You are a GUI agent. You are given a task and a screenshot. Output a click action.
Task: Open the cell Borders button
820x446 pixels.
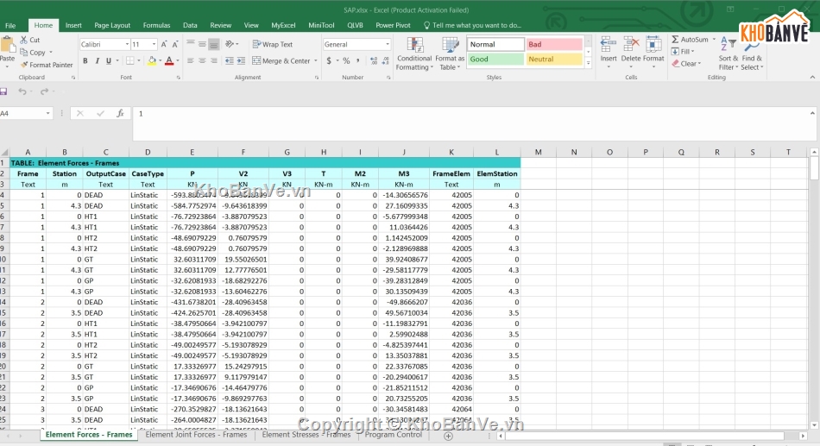(x=129, y=61)
